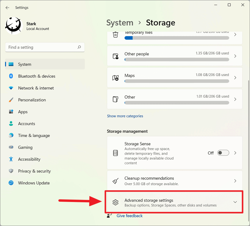This screenshot has height=226, width=250.
Task: Click the Temporary files recycle bin icon
Action: pyautogui.click(x=115, y=34)
